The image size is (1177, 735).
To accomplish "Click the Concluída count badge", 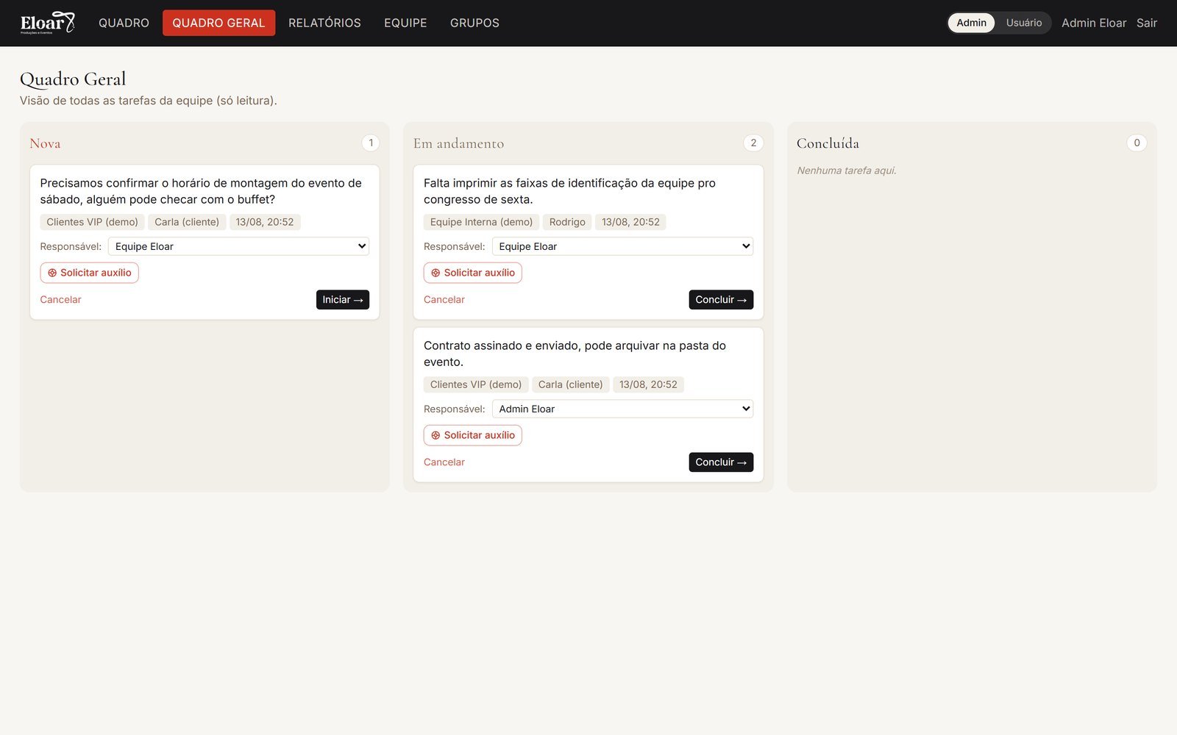I will (1137, 143).
